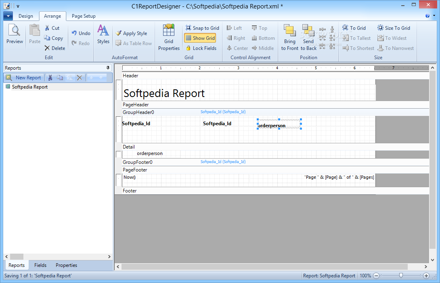The width and height of the screenshot is (440, 283).
Task: Pin the Reports panel
Action: click(108, 68)
